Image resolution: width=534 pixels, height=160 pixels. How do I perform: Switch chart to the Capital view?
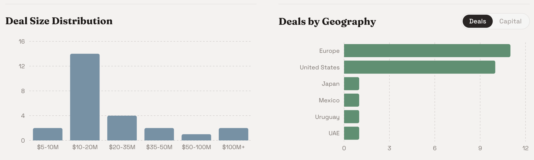tap(510, 21)
